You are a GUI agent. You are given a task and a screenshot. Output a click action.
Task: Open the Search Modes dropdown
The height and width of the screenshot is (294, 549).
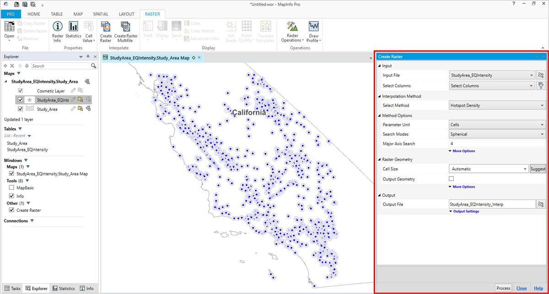pos(497,134)
